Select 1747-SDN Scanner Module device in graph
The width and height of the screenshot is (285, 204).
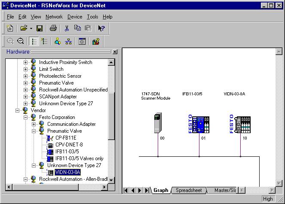(x=158, y=123)
